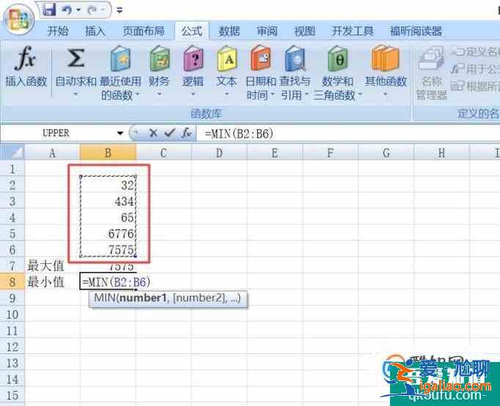Open the 财务 functions book icon
This screenshot has height=406, width=500.
point(159,59)
